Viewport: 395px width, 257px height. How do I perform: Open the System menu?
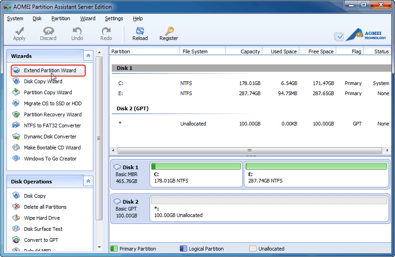tap(15, 18)
